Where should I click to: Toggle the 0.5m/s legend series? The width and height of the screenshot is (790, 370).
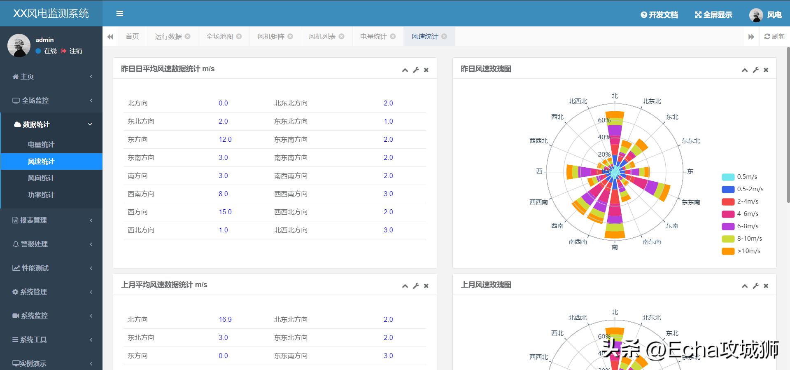(739, 177)
